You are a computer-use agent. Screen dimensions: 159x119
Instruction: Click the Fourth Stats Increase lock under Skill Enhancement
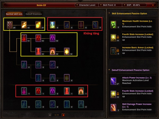tap(118, 37)
